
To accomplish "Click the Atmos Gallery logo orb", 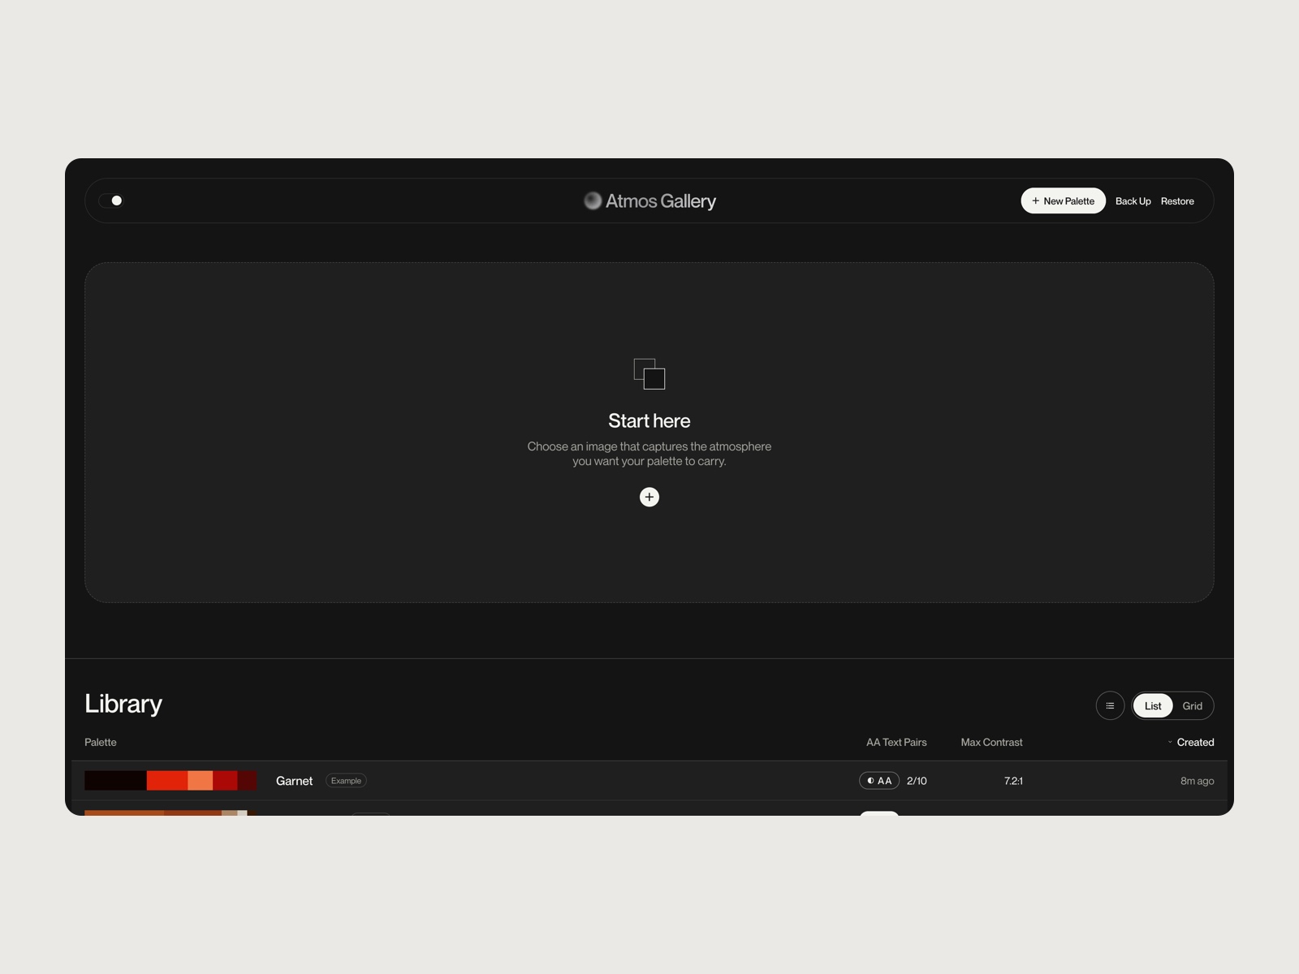I will (x=593, y=200).
